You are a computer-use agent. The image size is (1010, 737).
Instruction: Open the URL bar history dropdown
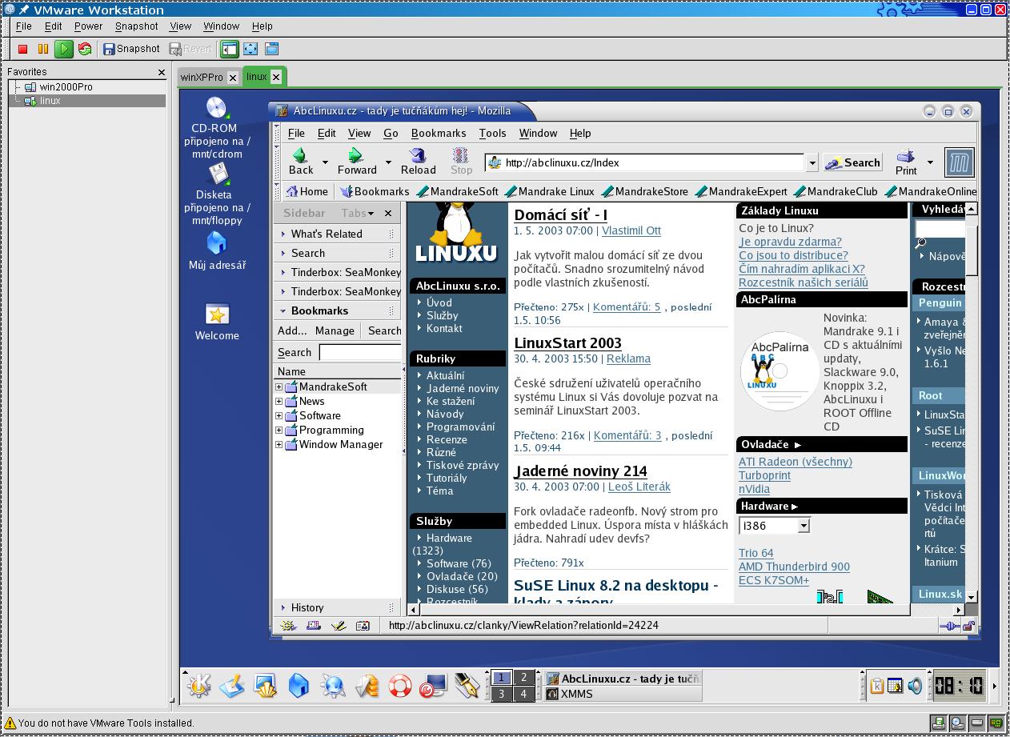(812, 162)
